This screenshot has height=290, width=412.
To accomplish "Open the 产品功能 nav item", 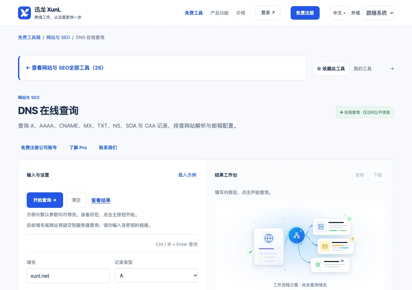I will 220,13.
